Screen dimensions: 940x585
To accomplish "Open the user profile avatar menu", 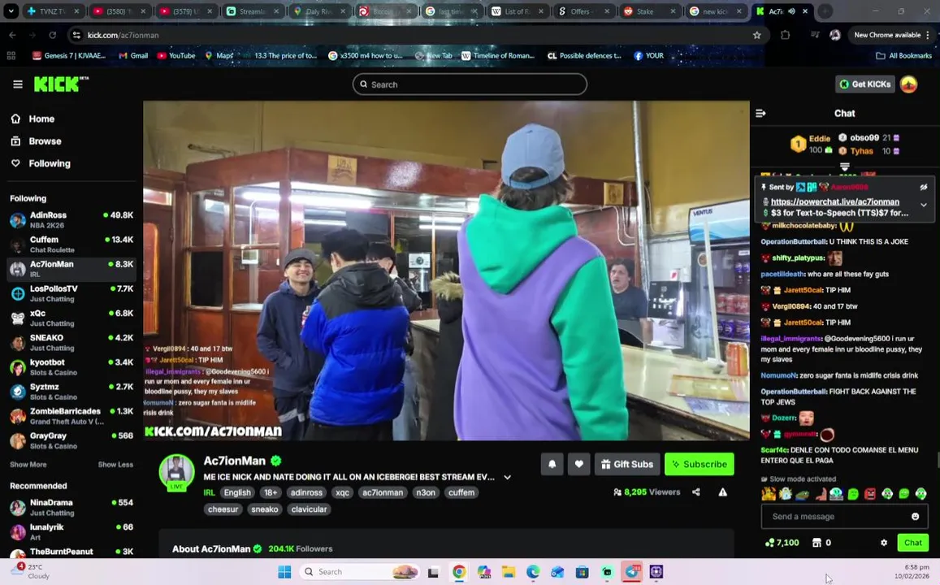I will click(909, 84).
